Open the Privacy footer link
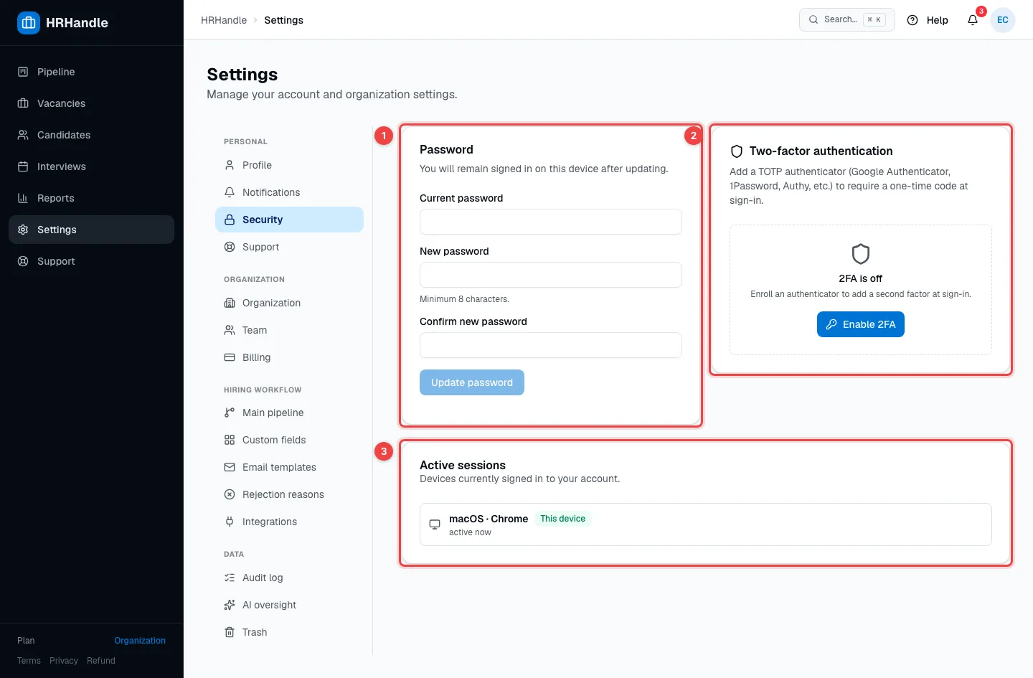This screenshot has width=1033, height=678. click(x=64, y=661)
